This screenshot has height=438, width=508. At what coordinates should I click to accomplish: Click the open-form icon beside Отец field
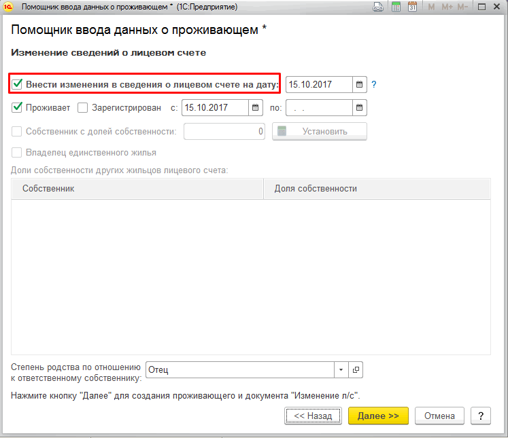click(356, 369)
